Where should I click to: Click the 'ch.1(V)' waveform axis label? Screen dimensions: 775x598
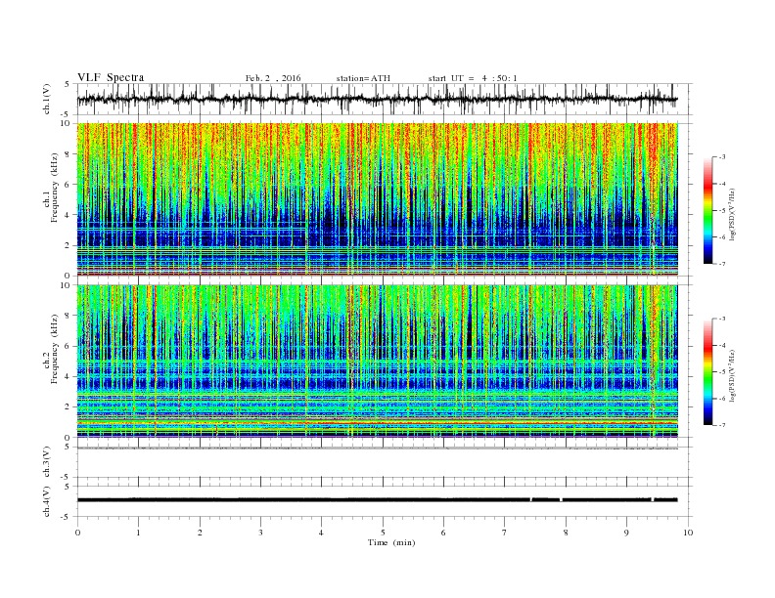[47, 99]
